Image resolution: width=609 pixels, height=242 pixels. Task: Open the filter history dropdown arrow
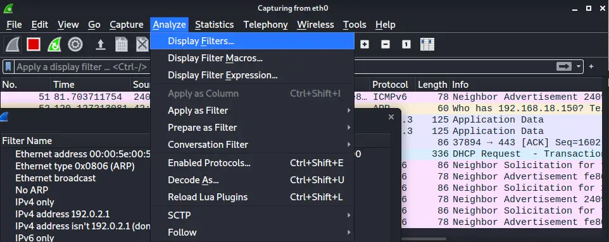click(579, 66)
